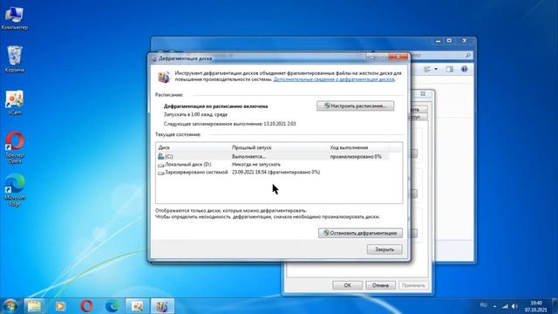558x314 pixels.
Task: Click Cancel in the properties window behind
Action: tap(380, 285)
